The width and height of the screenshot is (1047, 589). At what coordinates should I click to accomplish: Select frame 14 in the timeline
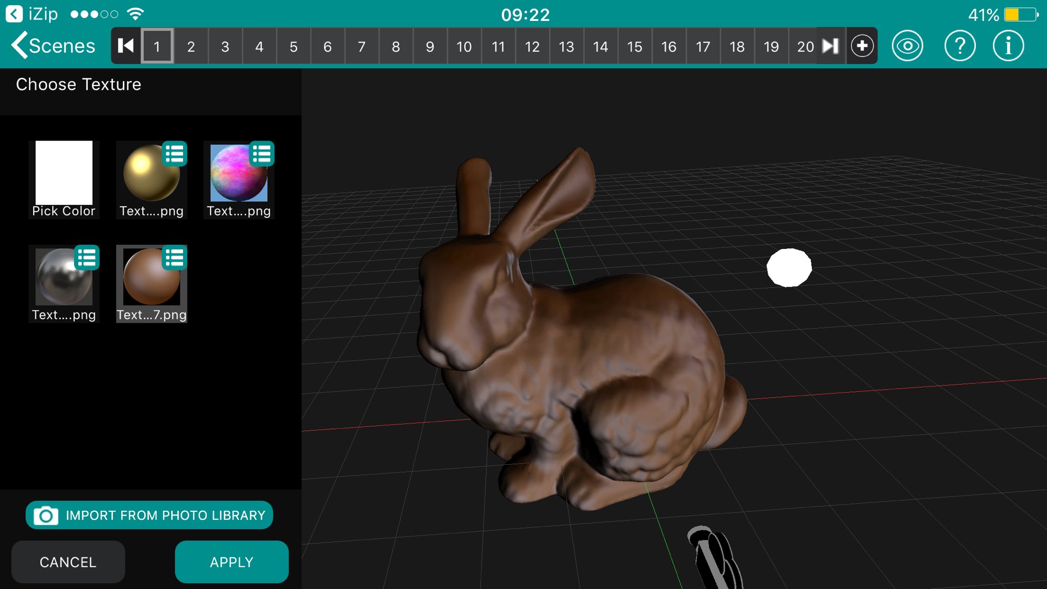pyautogui.click(x=601, y=46)
